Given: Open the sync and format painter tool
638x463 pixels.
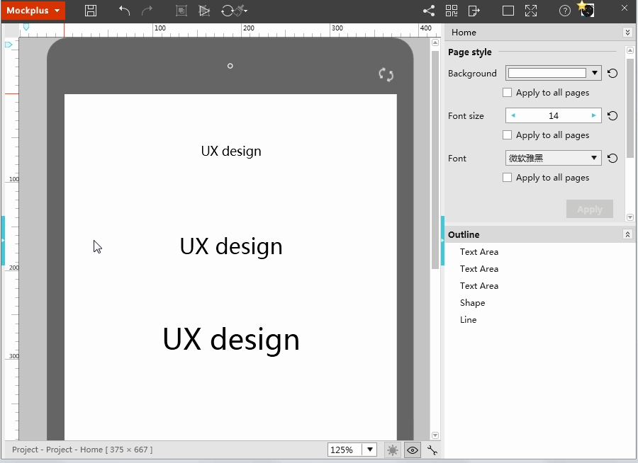Looking at the screenshot, I should pos(234,11).
